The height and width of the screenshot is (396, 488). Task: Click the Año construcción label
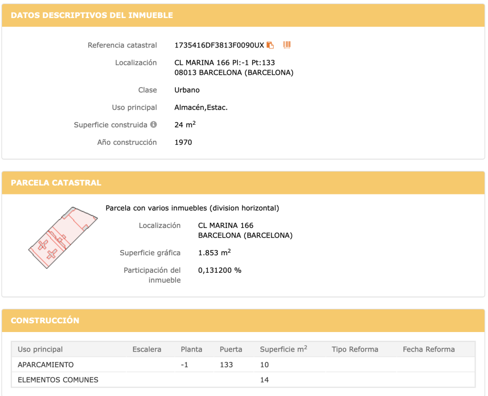pyautogui.click(x=127, y=142)
